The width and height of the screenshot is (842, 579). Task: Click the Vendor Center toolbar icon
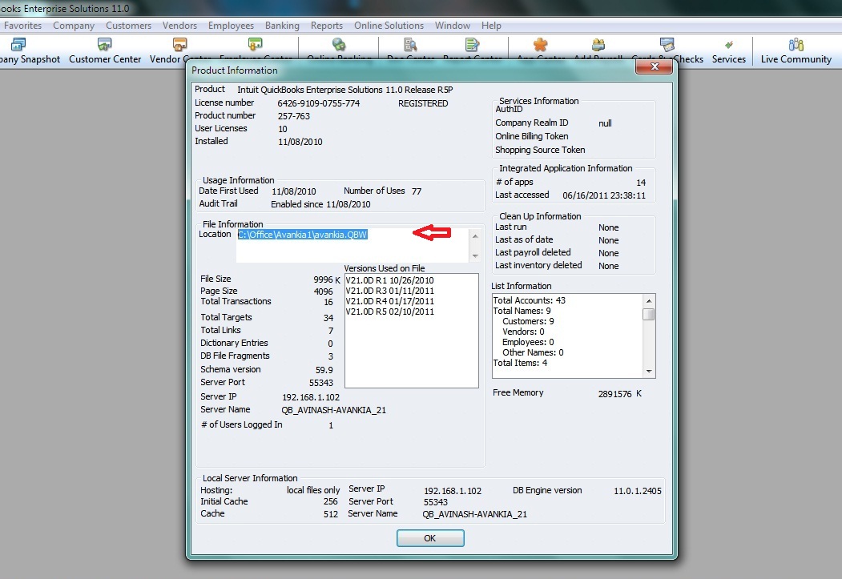180,45
